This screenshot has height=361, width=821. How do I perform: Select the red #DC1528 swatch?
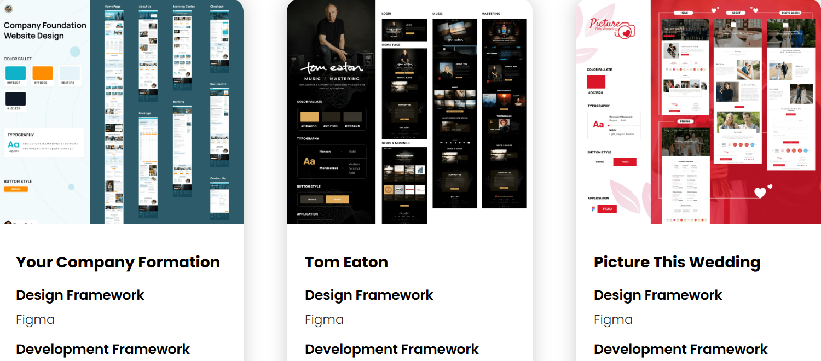click(596, 82)
